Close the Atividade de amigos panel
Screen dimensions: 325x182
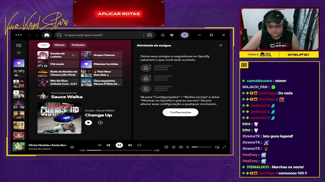coord(221,45)
